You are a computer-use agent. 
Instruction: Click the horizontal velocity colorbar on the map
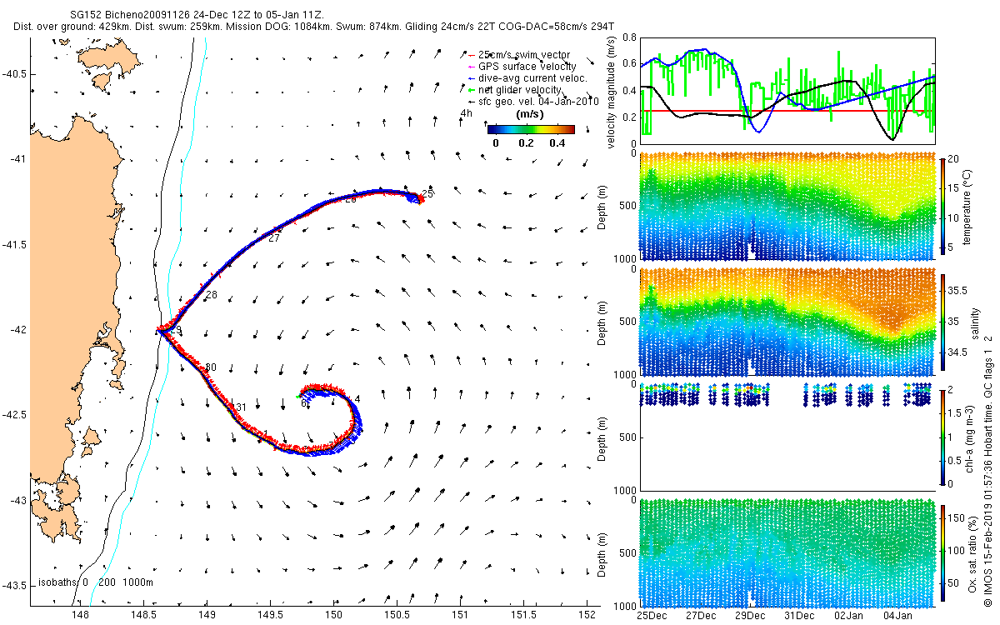531,129
